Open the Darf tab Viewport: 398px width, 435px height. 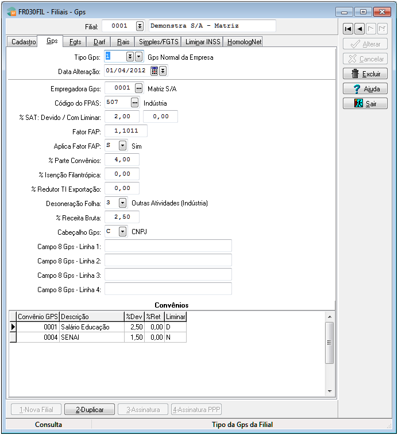tap(99, 42)
